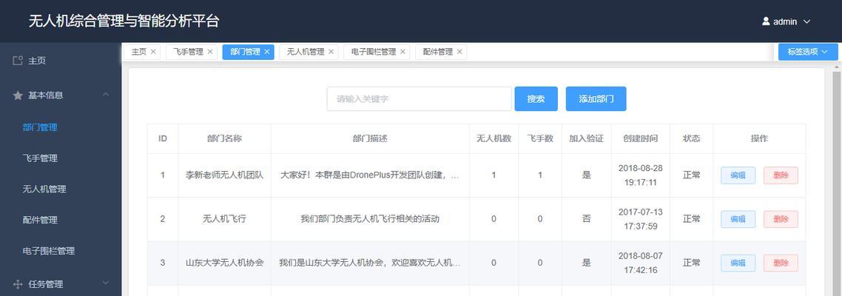This screenshot has height=296, width=842.
Task: Delete the 李新老师无人机团队 row
Action: (x=781, y=175)
